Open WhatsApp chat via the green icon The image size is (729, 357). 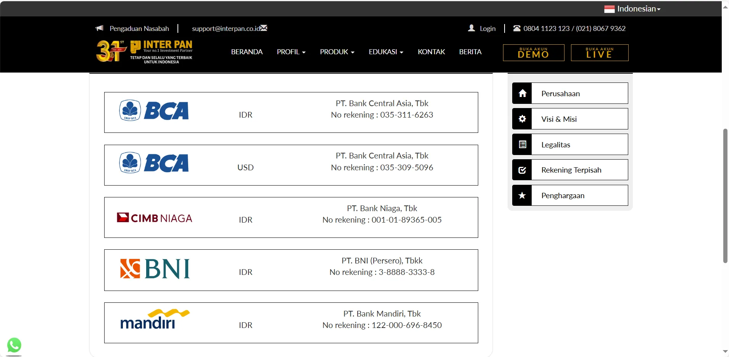click(14, 345)
